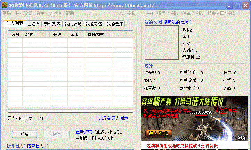The width and height of the screenshot is (251, 150).
Task: Click the 狗咬次数 statistic
Action: tap(192, 73)
